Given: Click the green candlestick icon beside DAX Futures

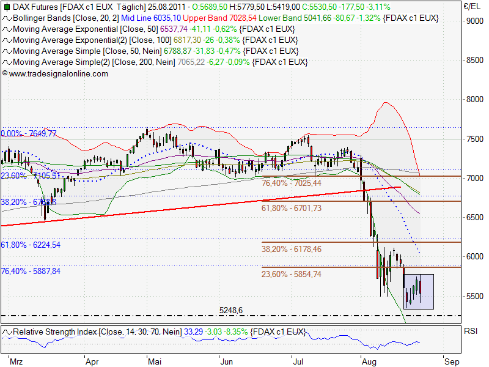Looking at the screenshot, I should (6, 7).
